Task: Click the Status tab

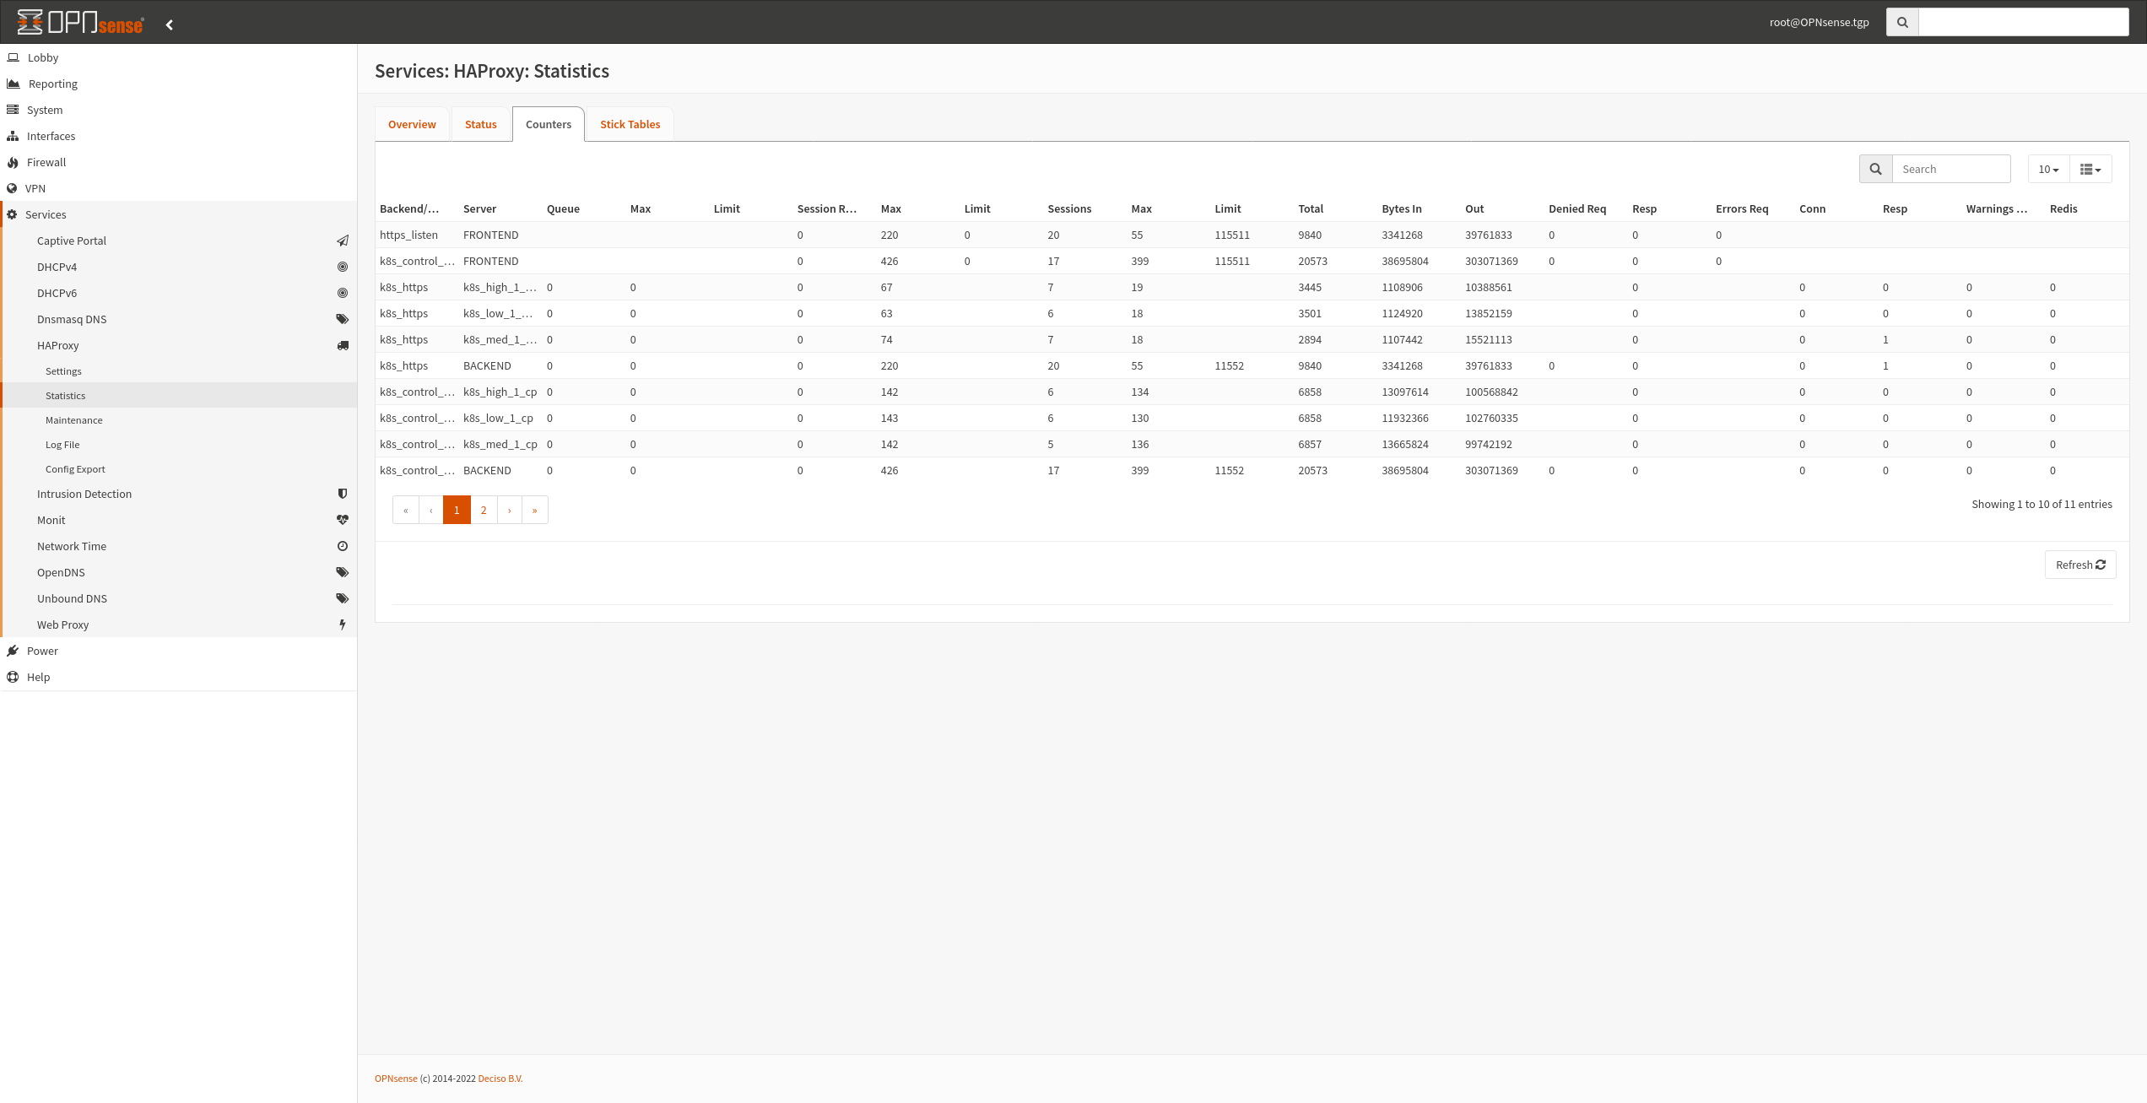Action: 479,124
